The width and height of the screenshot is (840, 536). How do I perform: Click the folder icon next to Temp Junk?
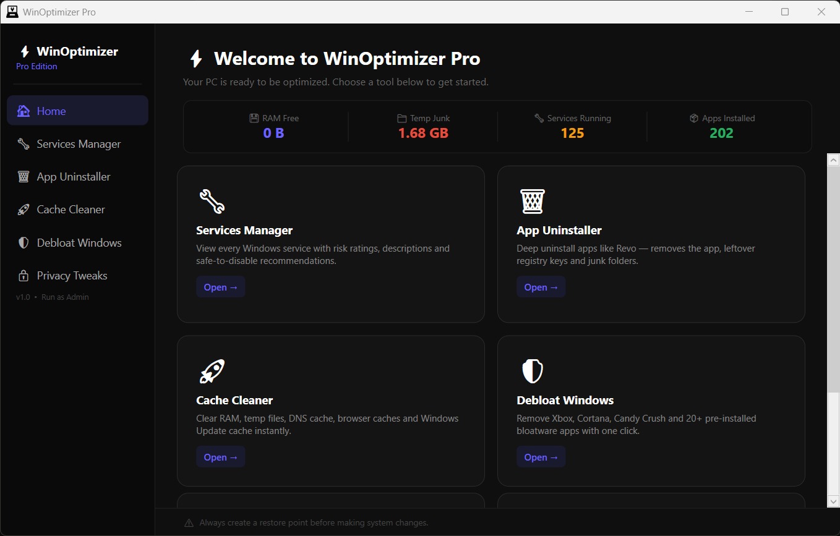click(x=401, y=118)
